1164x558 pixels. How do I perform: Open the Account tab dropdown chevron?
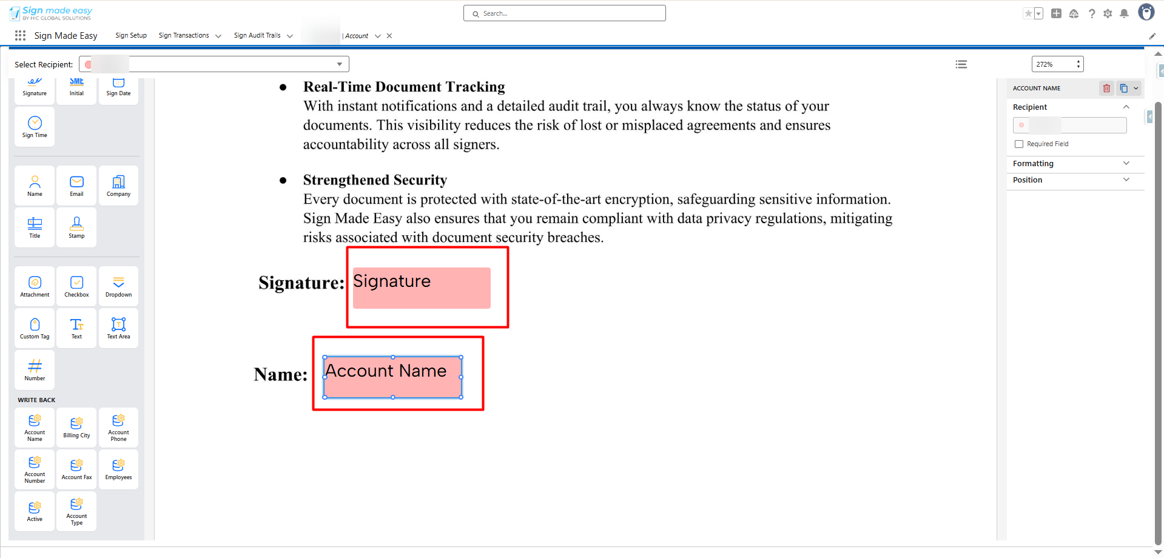click(x=378, y=36)
